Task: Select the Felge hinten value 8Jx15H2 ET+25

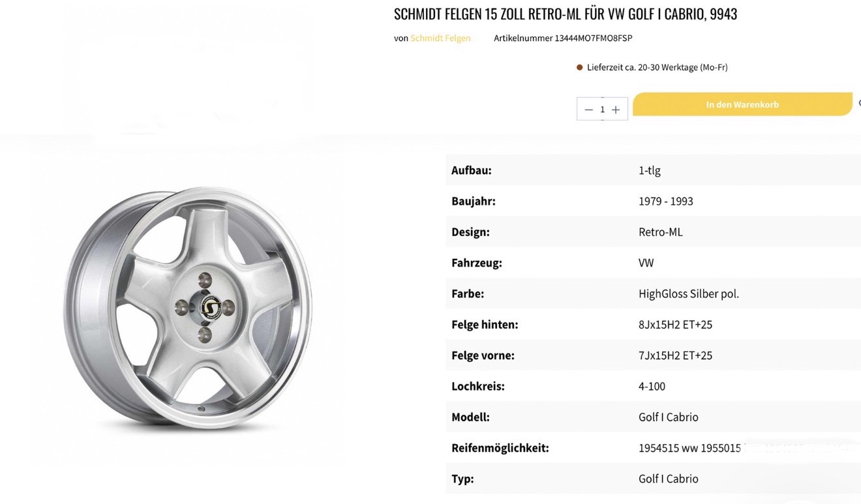Action: point(675,325)
